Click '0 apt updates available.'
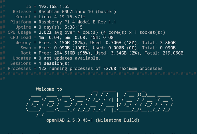The image size is (197, 134). 69,58
